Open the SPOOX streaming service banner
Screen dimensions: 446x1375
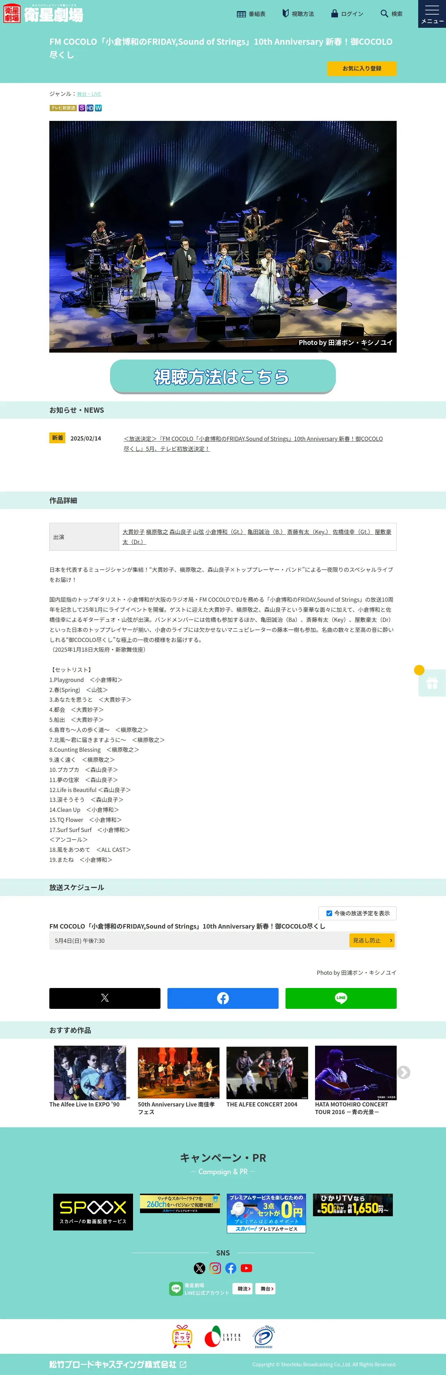pyautogui.click(x=93, y=1212)
